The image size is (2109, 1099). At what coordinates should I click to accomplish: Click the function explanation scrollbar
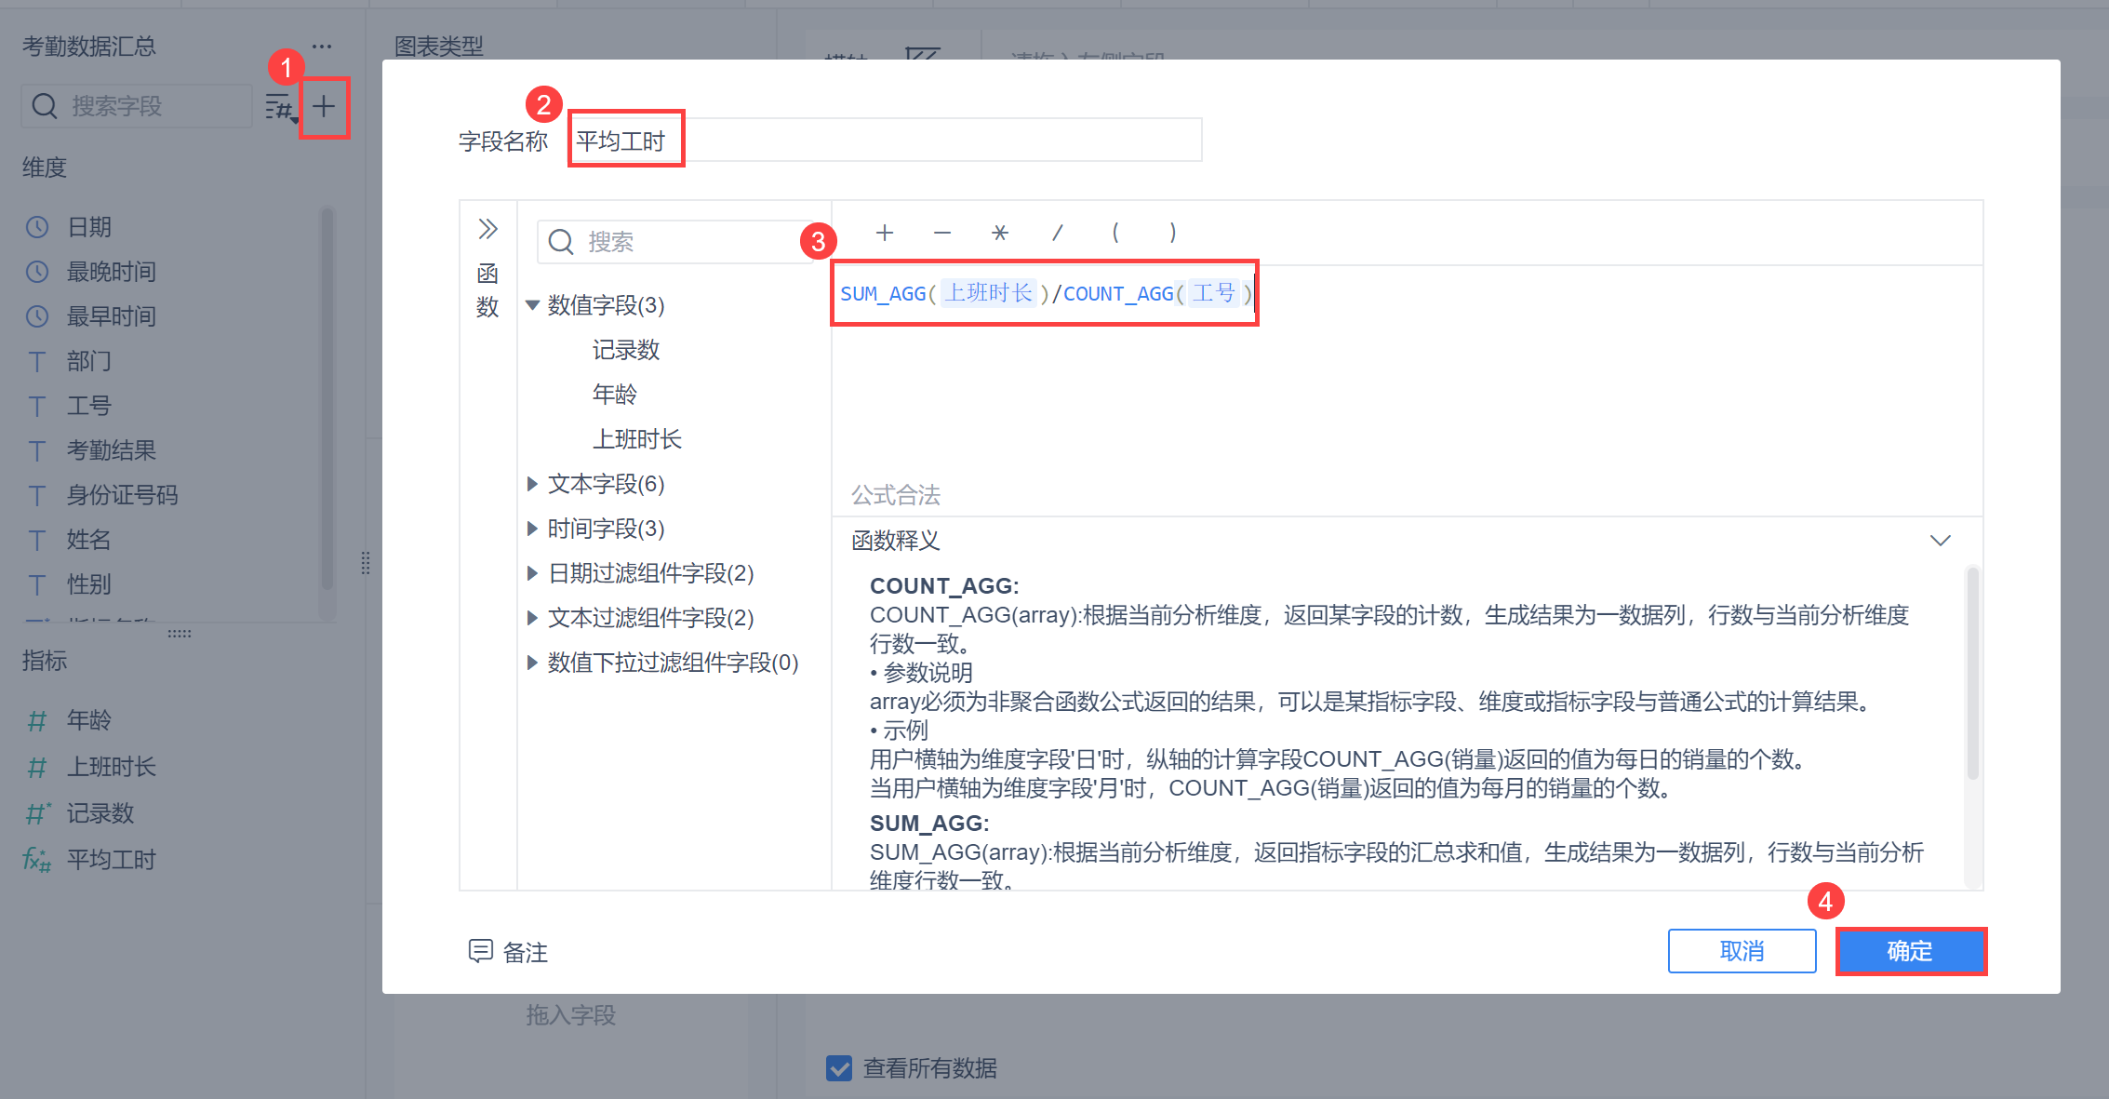[1972, 675]
